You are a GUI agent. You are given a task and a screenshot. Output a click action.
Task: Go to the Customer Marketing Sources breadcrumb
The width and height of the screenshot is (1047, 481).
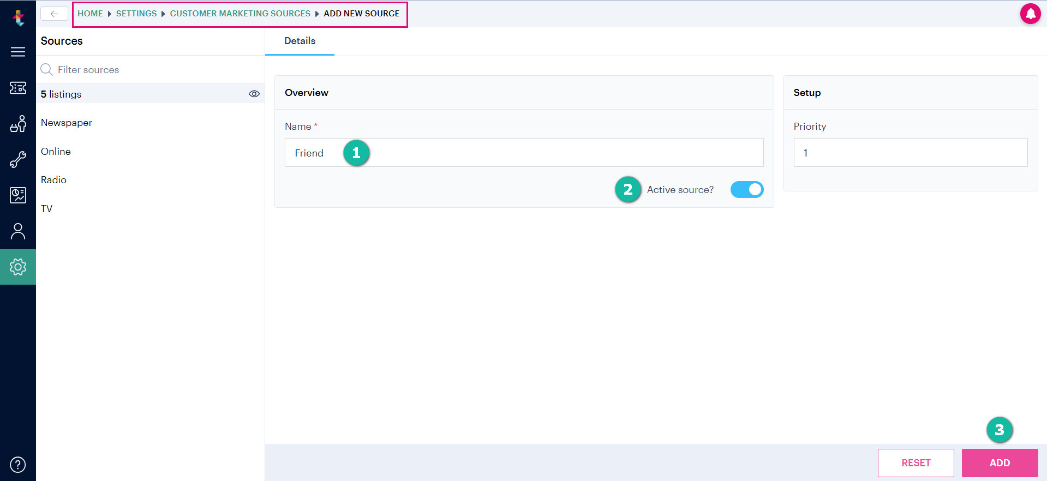point(240,14)
